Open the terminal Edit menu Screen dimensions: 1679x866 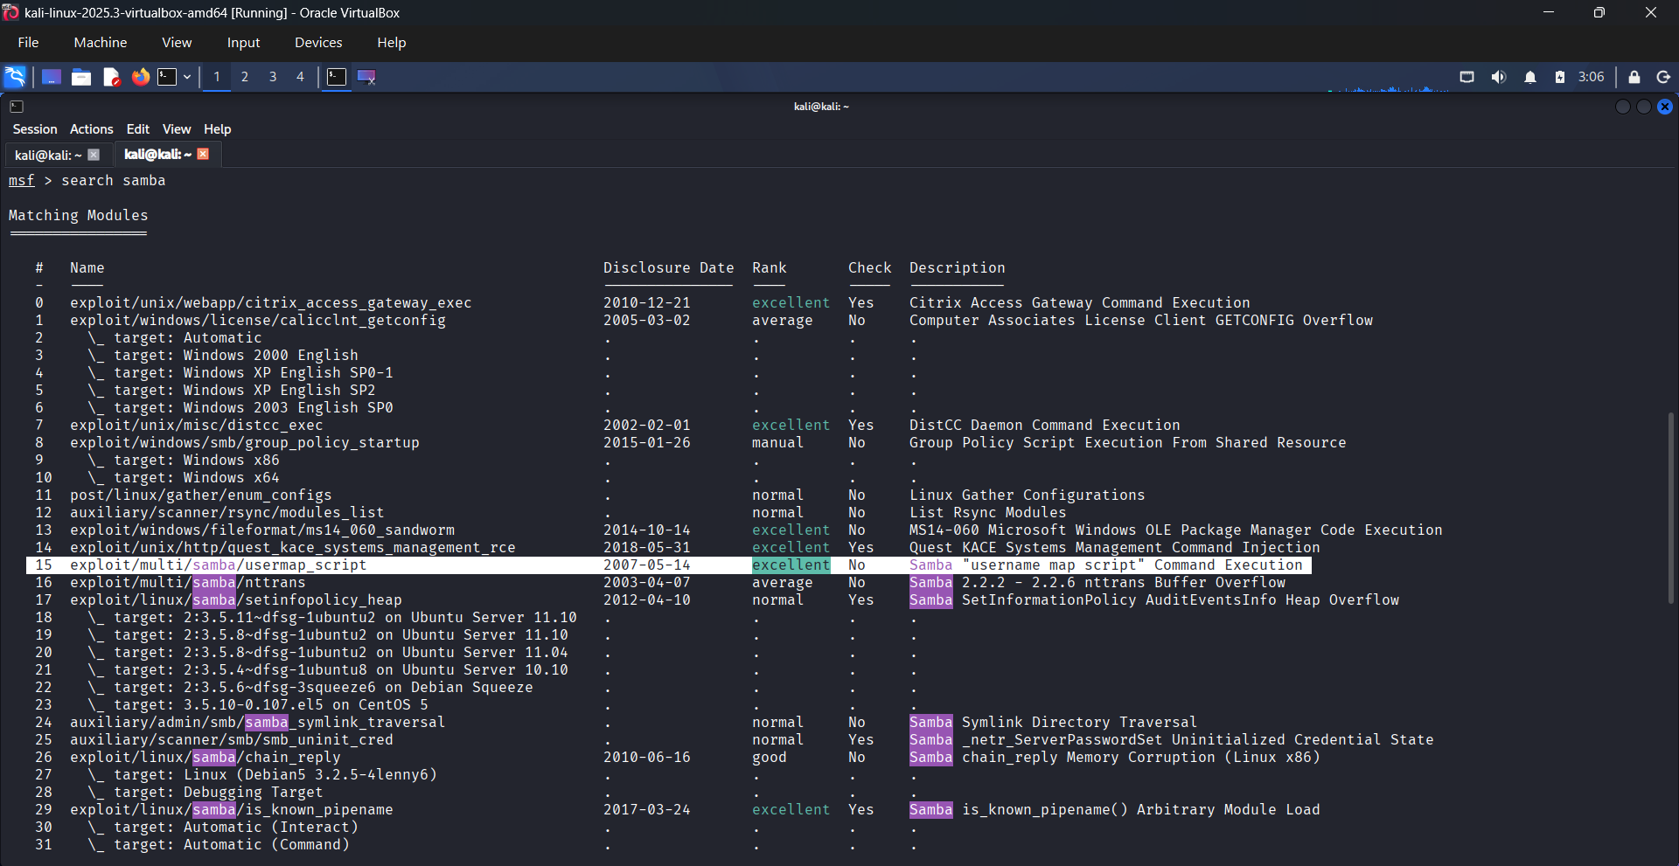(138, 129)
